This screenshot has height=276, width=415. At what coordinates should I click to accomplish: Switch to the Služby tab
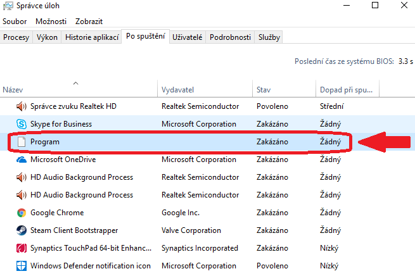269,37
